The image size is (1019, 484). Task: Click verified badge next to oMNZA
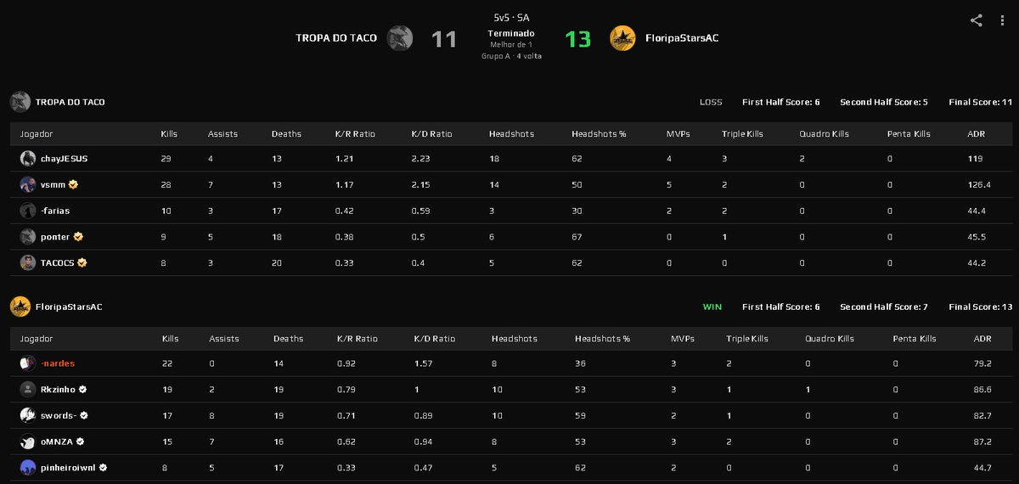coord(79,442)
